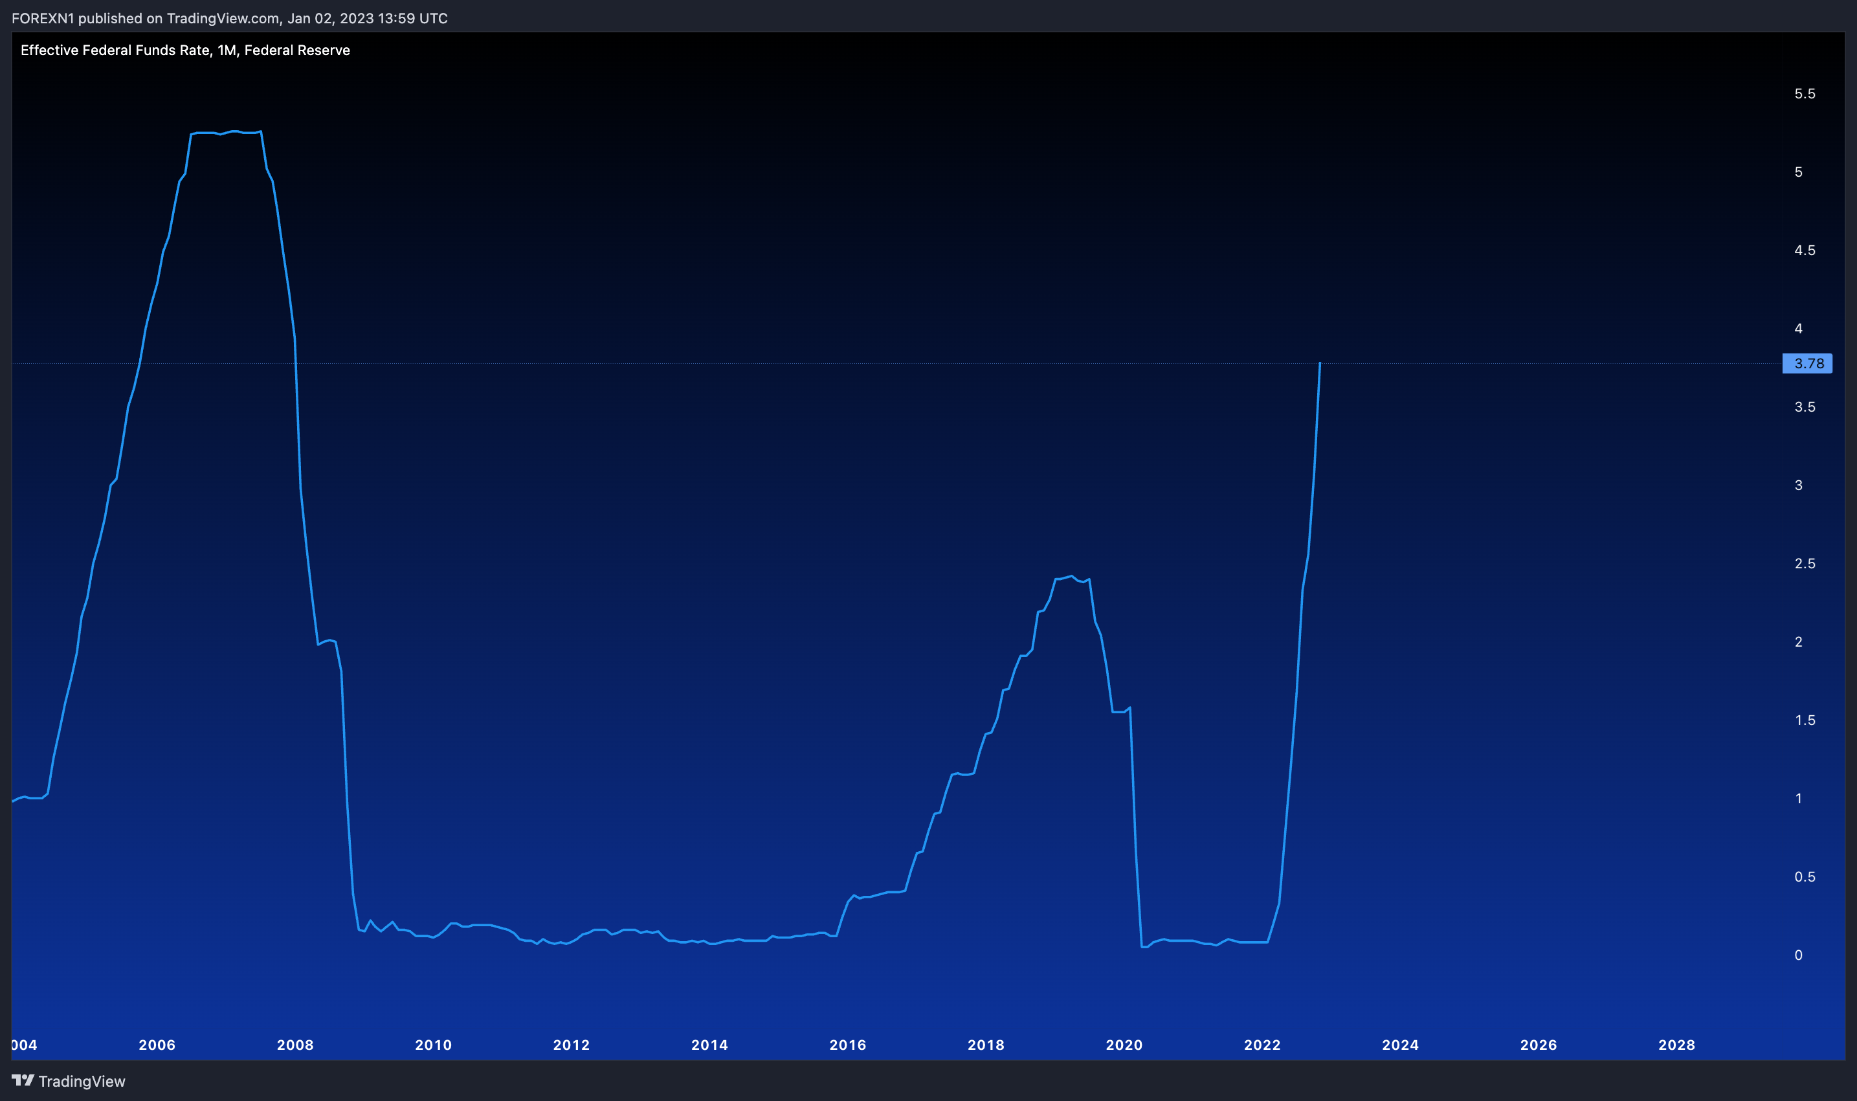Image resolution: width=1857 pixels, height=1101 pixels.
Task: Click the 2006 label on the time axis
Action: (x=157, y=1045)
